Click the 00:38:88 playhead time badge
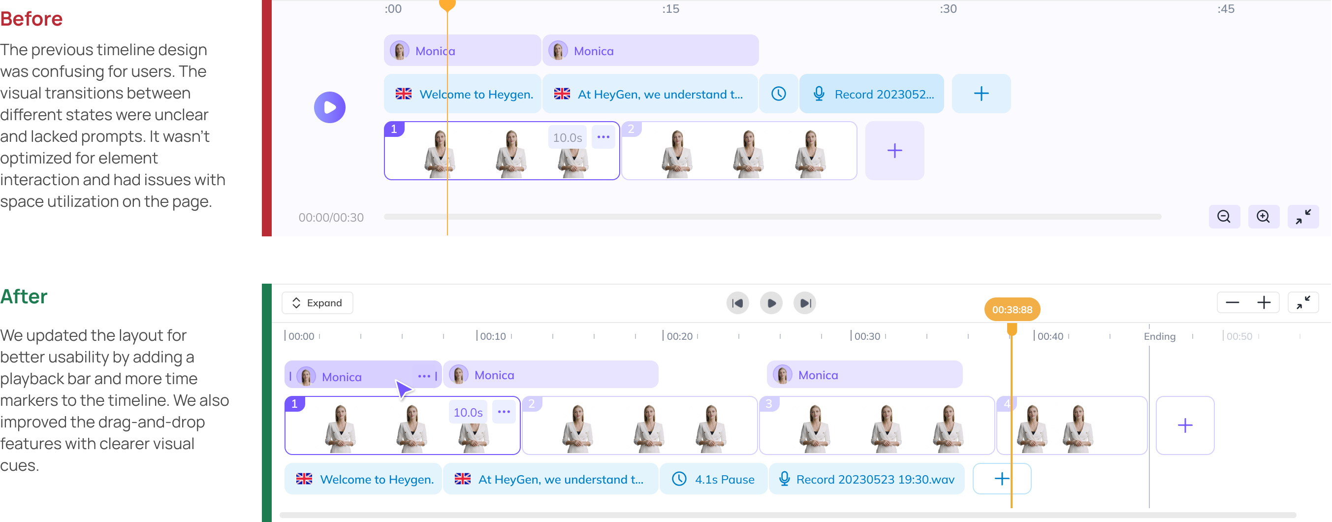Image resolution: width=1332 pixels, height=522 pixels. 1012,309
